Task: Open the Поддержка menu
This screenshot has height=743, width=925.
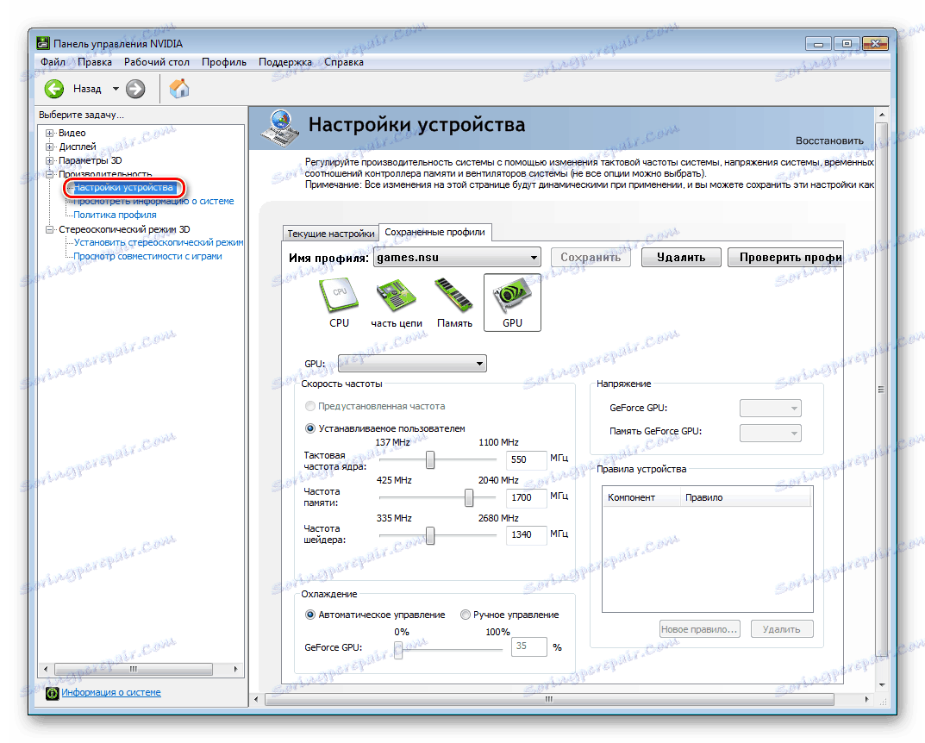Action: [285, 62]
